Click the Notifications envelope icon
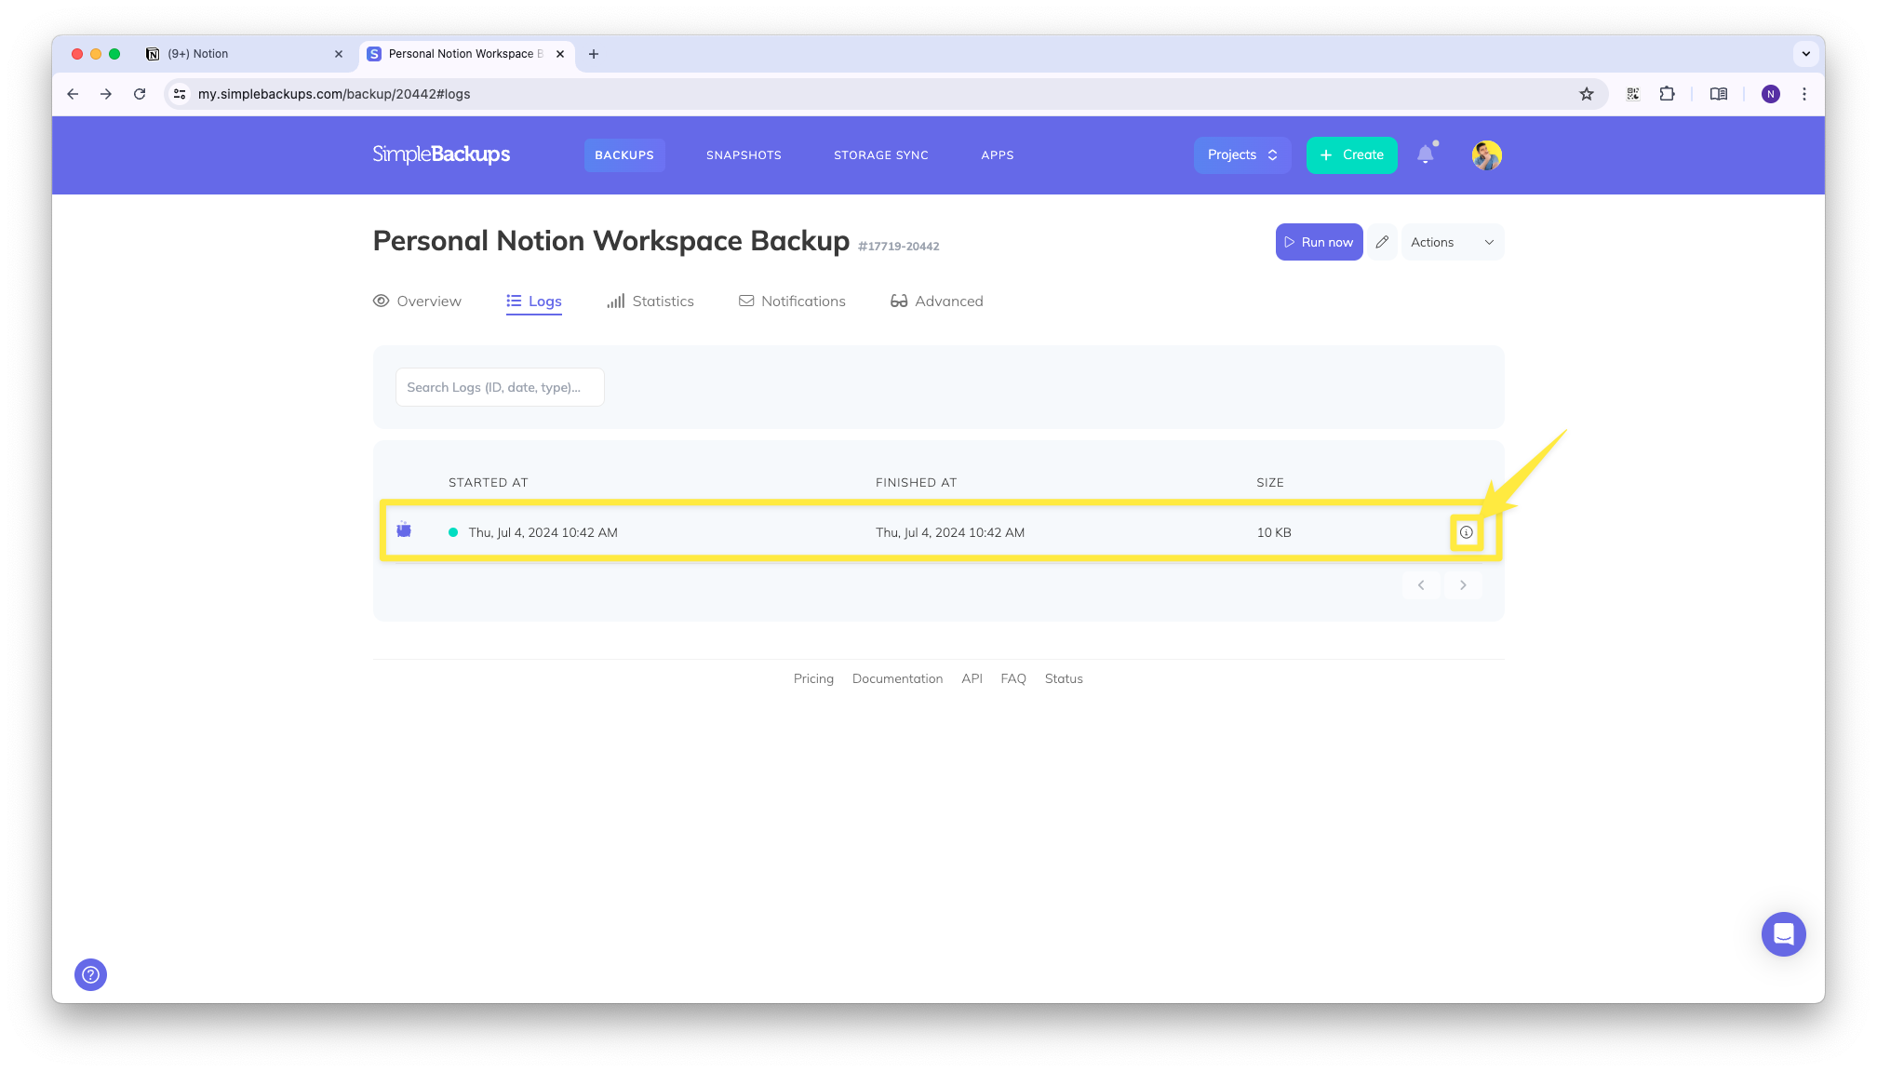This screenshot has width=1877, height=1072. pos(746,301)
